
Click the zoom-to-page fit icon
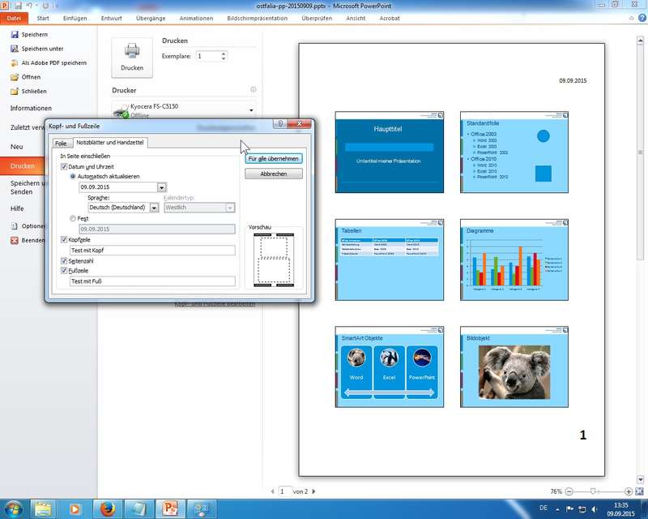(641, 491)
